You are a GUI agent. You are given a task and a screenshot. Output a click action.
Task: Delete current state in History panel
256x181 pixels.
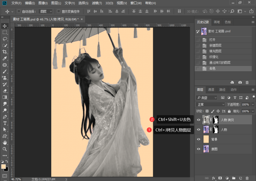point(247,83)
